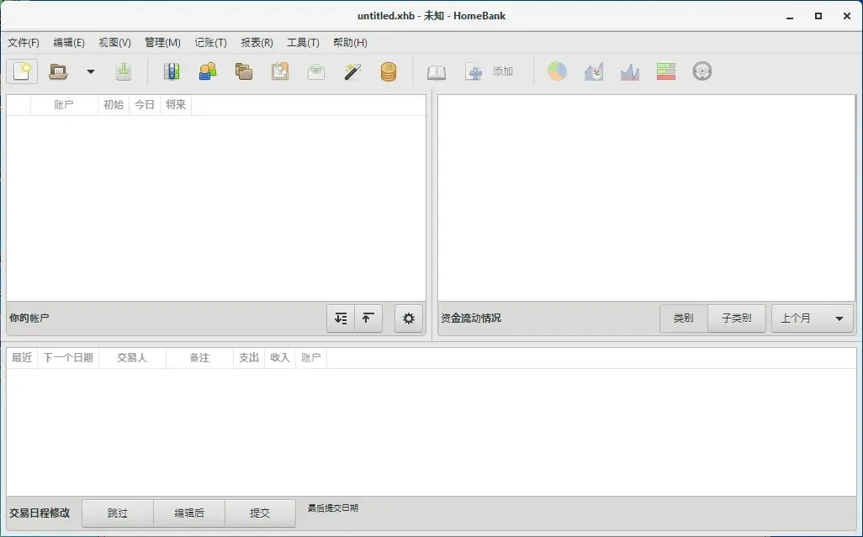Open the assignments manager (magic wand icon)
Image resolution: width=863 pixels, height=537 pixels.
352,71
